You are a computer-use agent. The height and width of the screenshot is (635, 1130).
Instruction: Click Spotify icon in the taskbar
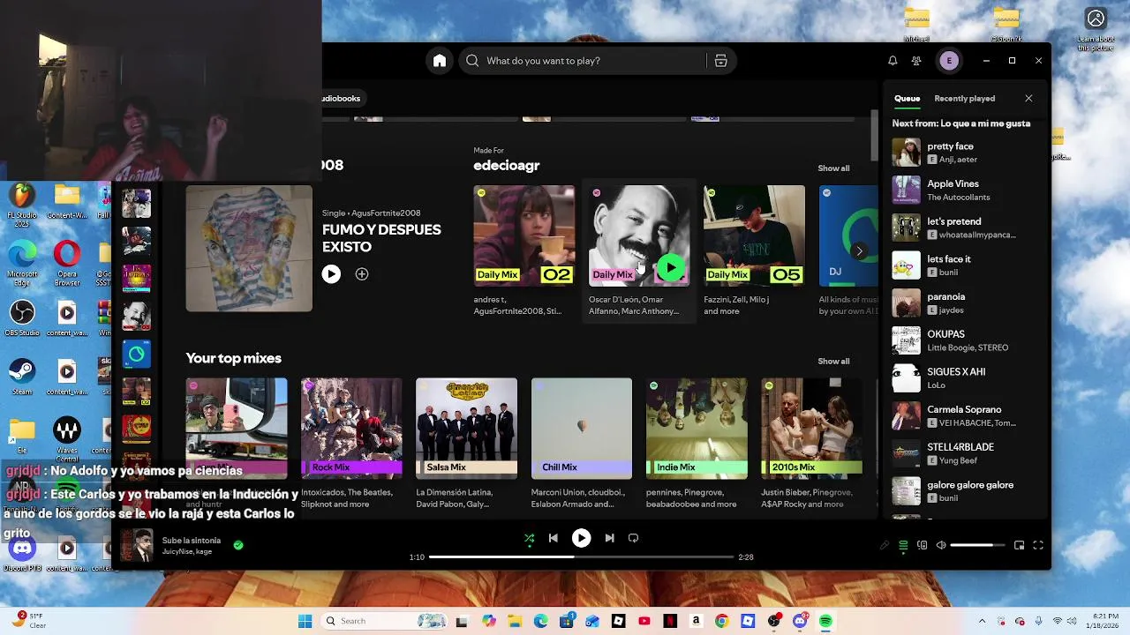tap(825, 621)
